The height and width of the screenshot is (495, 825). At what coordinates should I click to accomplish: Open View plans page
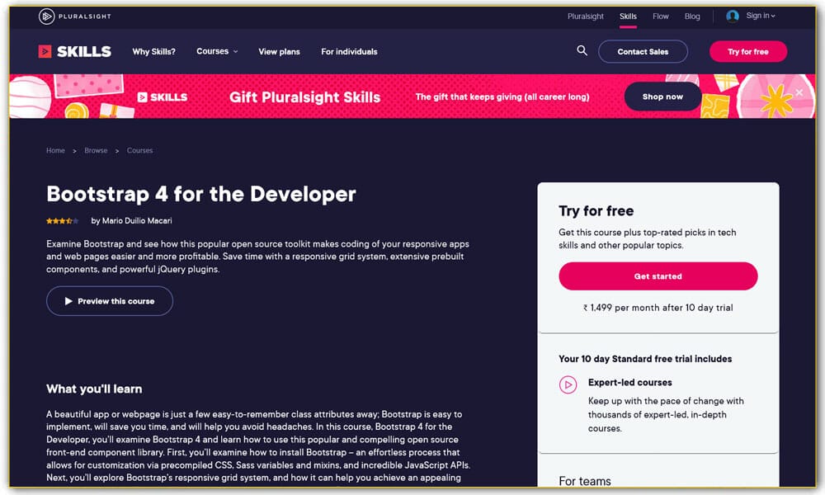coord(279,51)
